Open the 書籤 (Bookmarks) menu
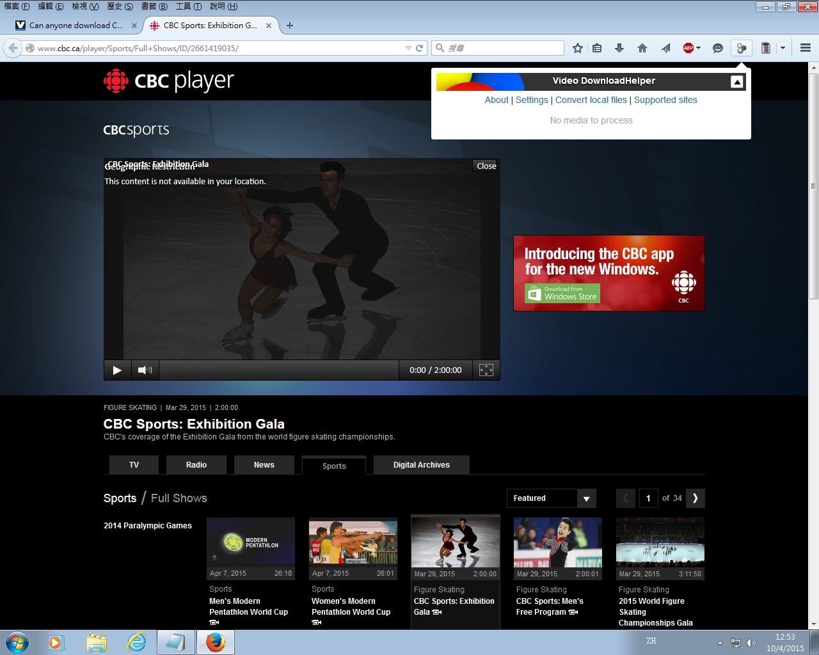The width and height of the screenshot is (819, 655). point(154,6)
